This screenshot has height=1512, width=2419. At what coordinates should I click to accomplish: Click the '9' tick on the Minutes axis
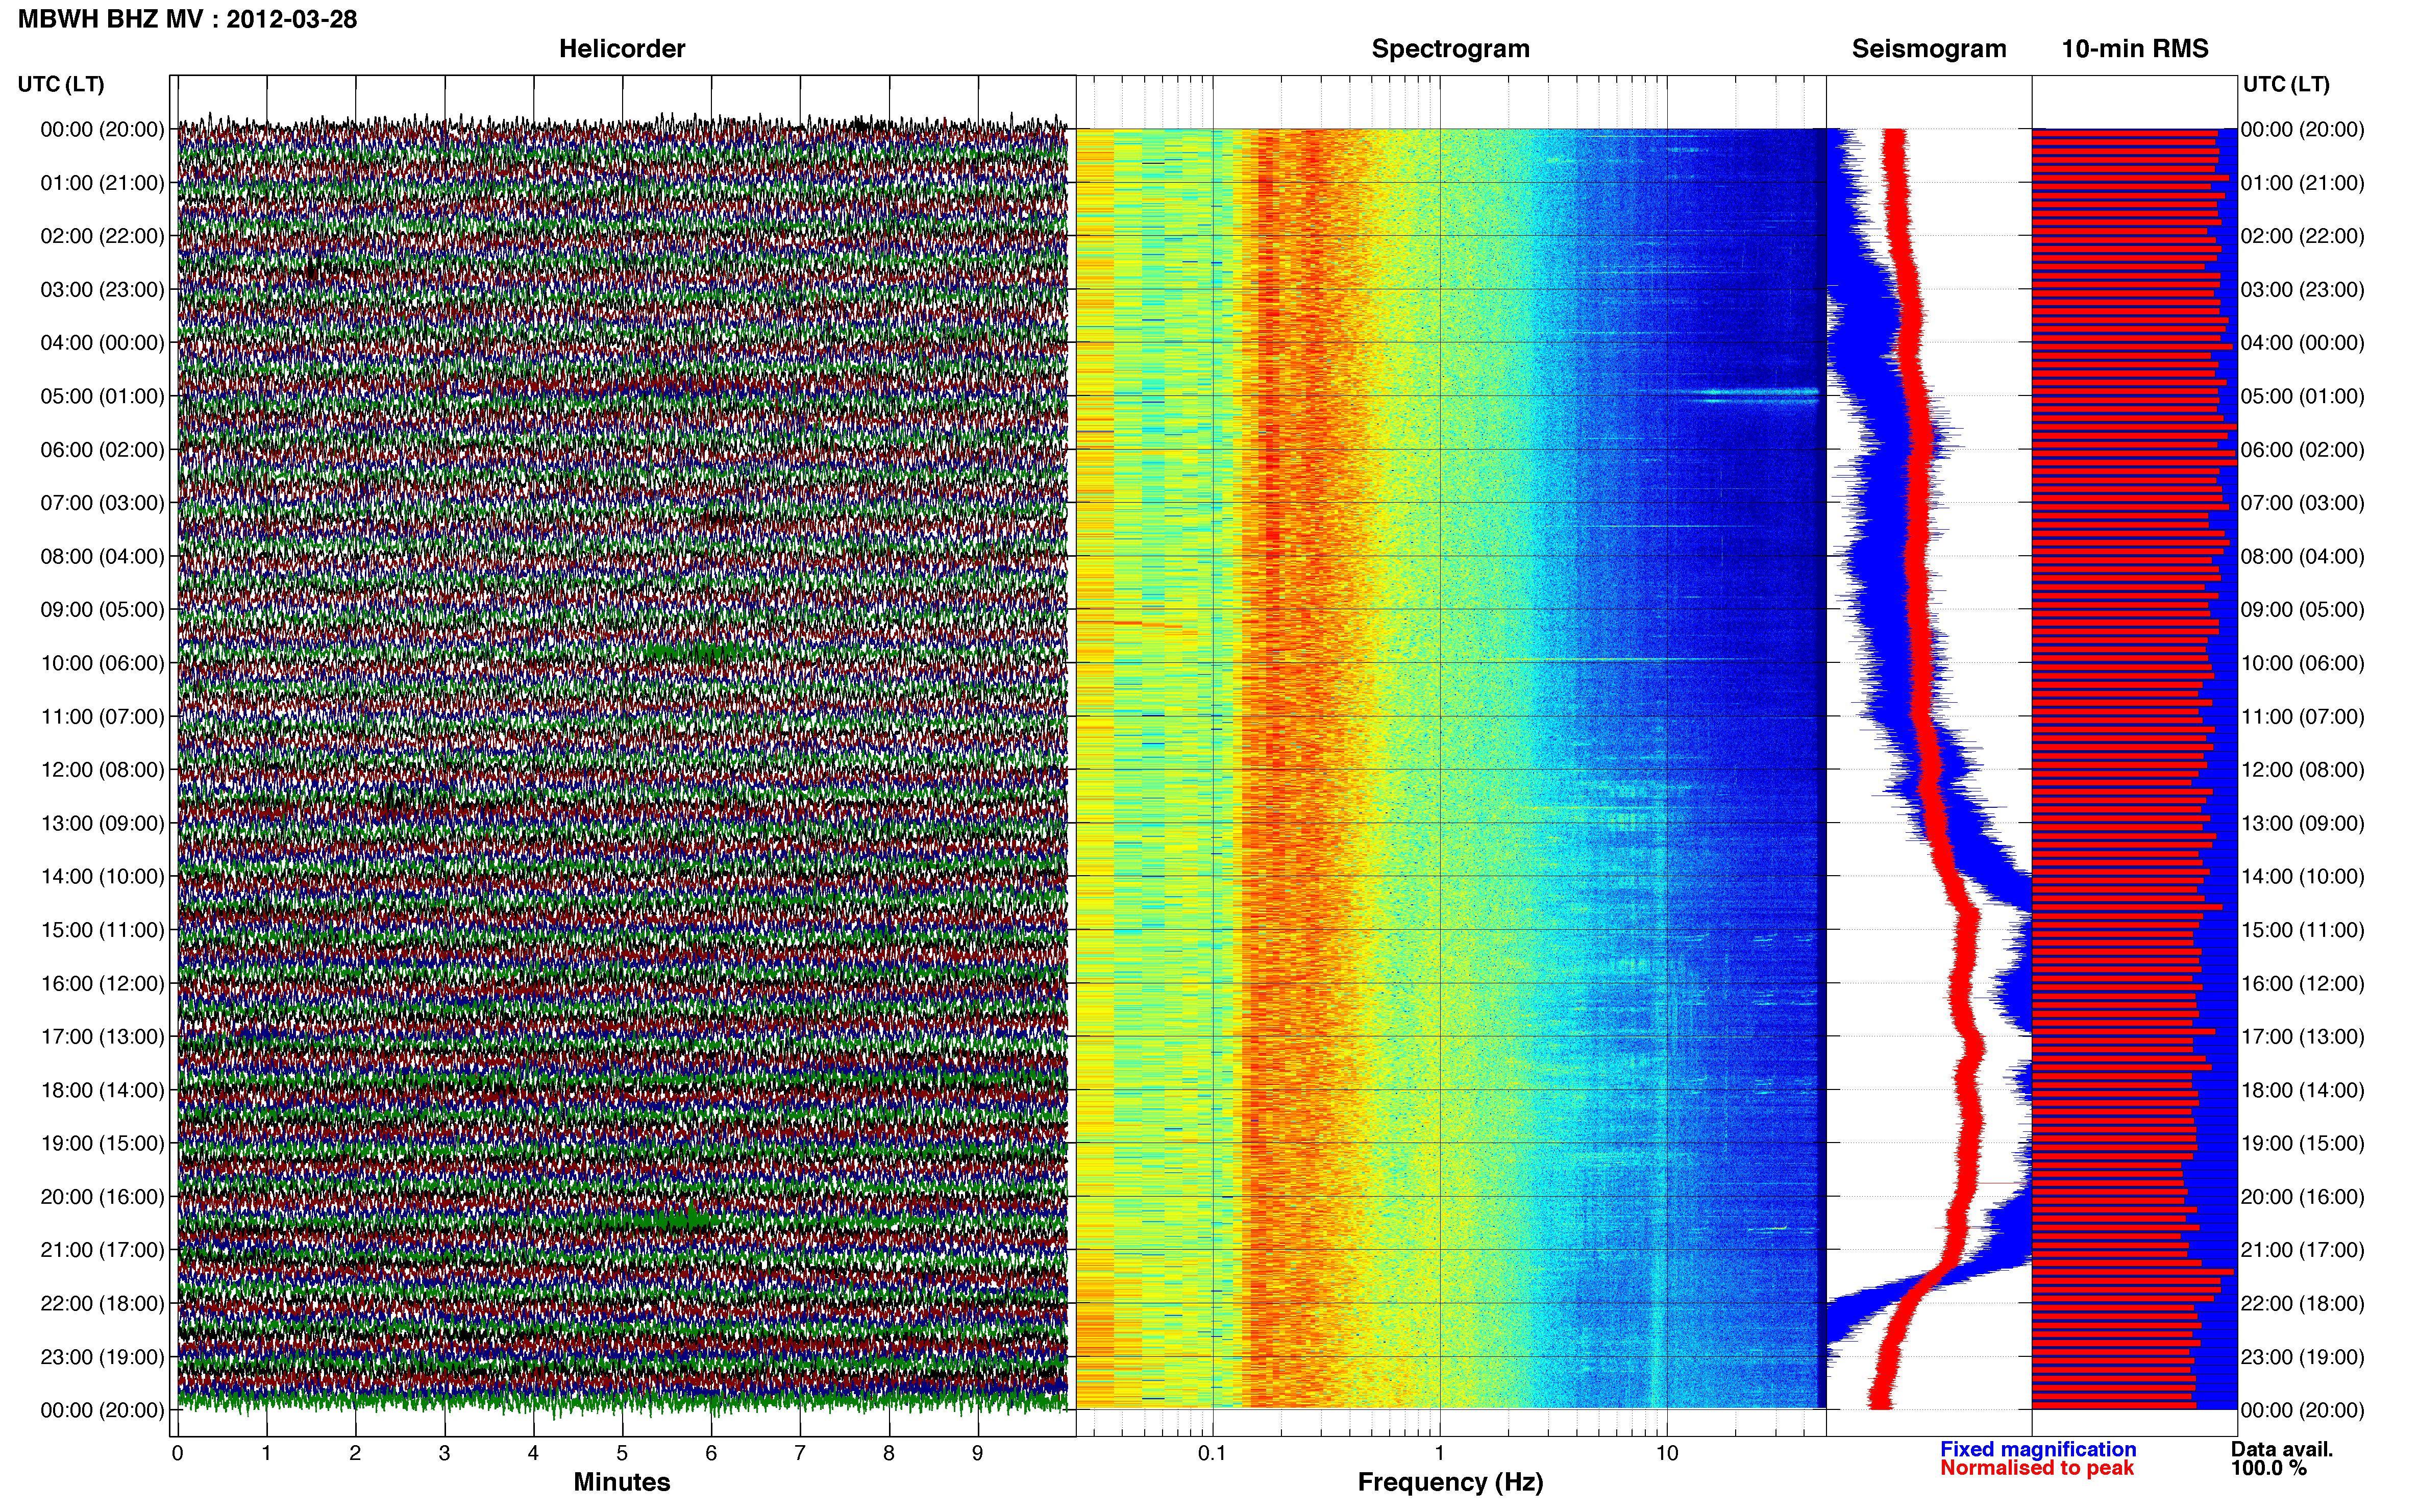[x=978, y=1453]
